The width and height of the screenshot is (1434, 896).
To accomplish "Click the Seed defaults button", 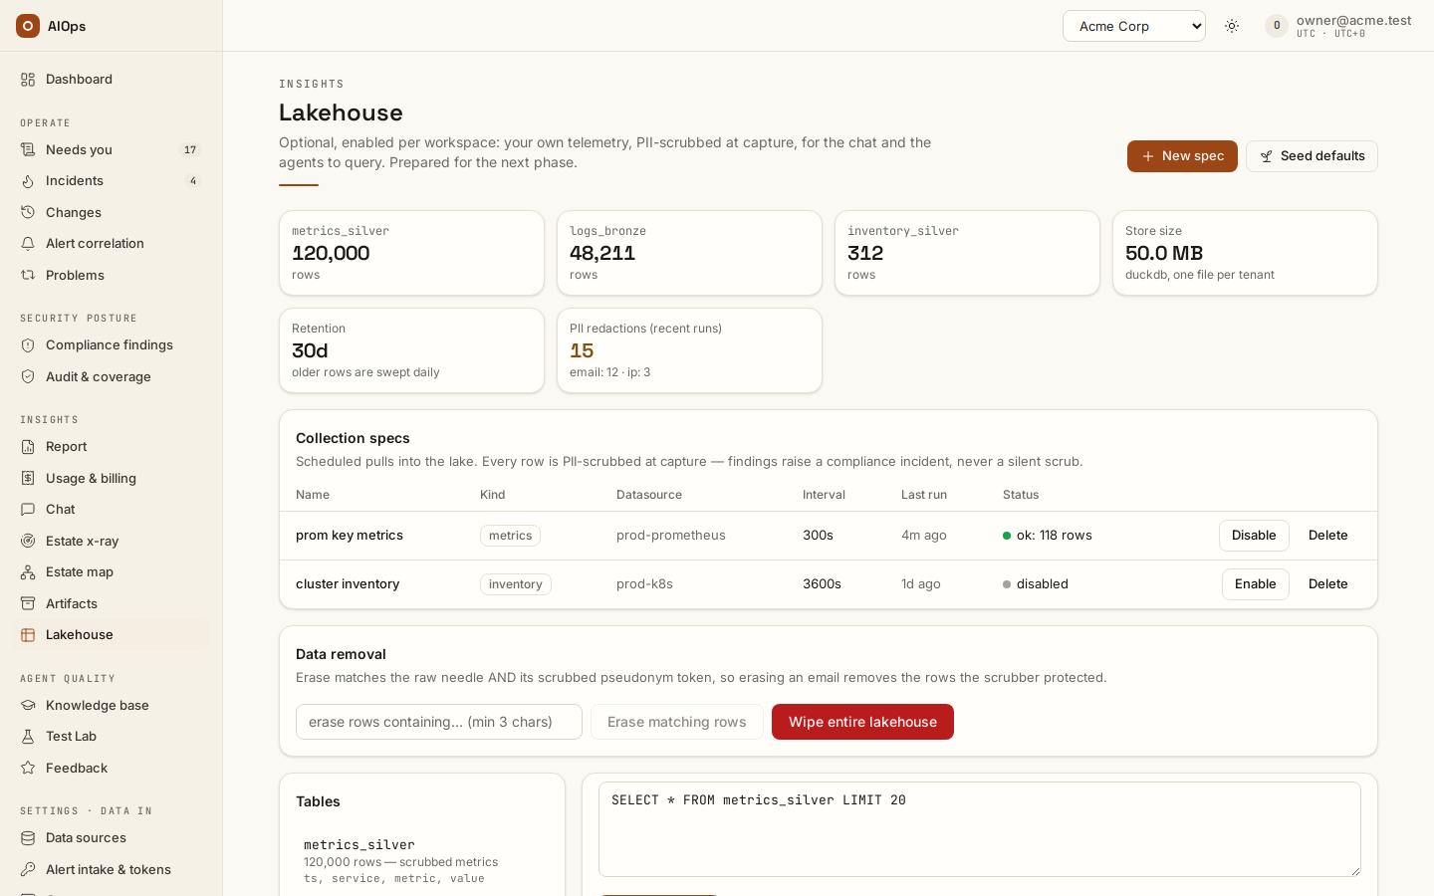I will [x=1312, y=156].
